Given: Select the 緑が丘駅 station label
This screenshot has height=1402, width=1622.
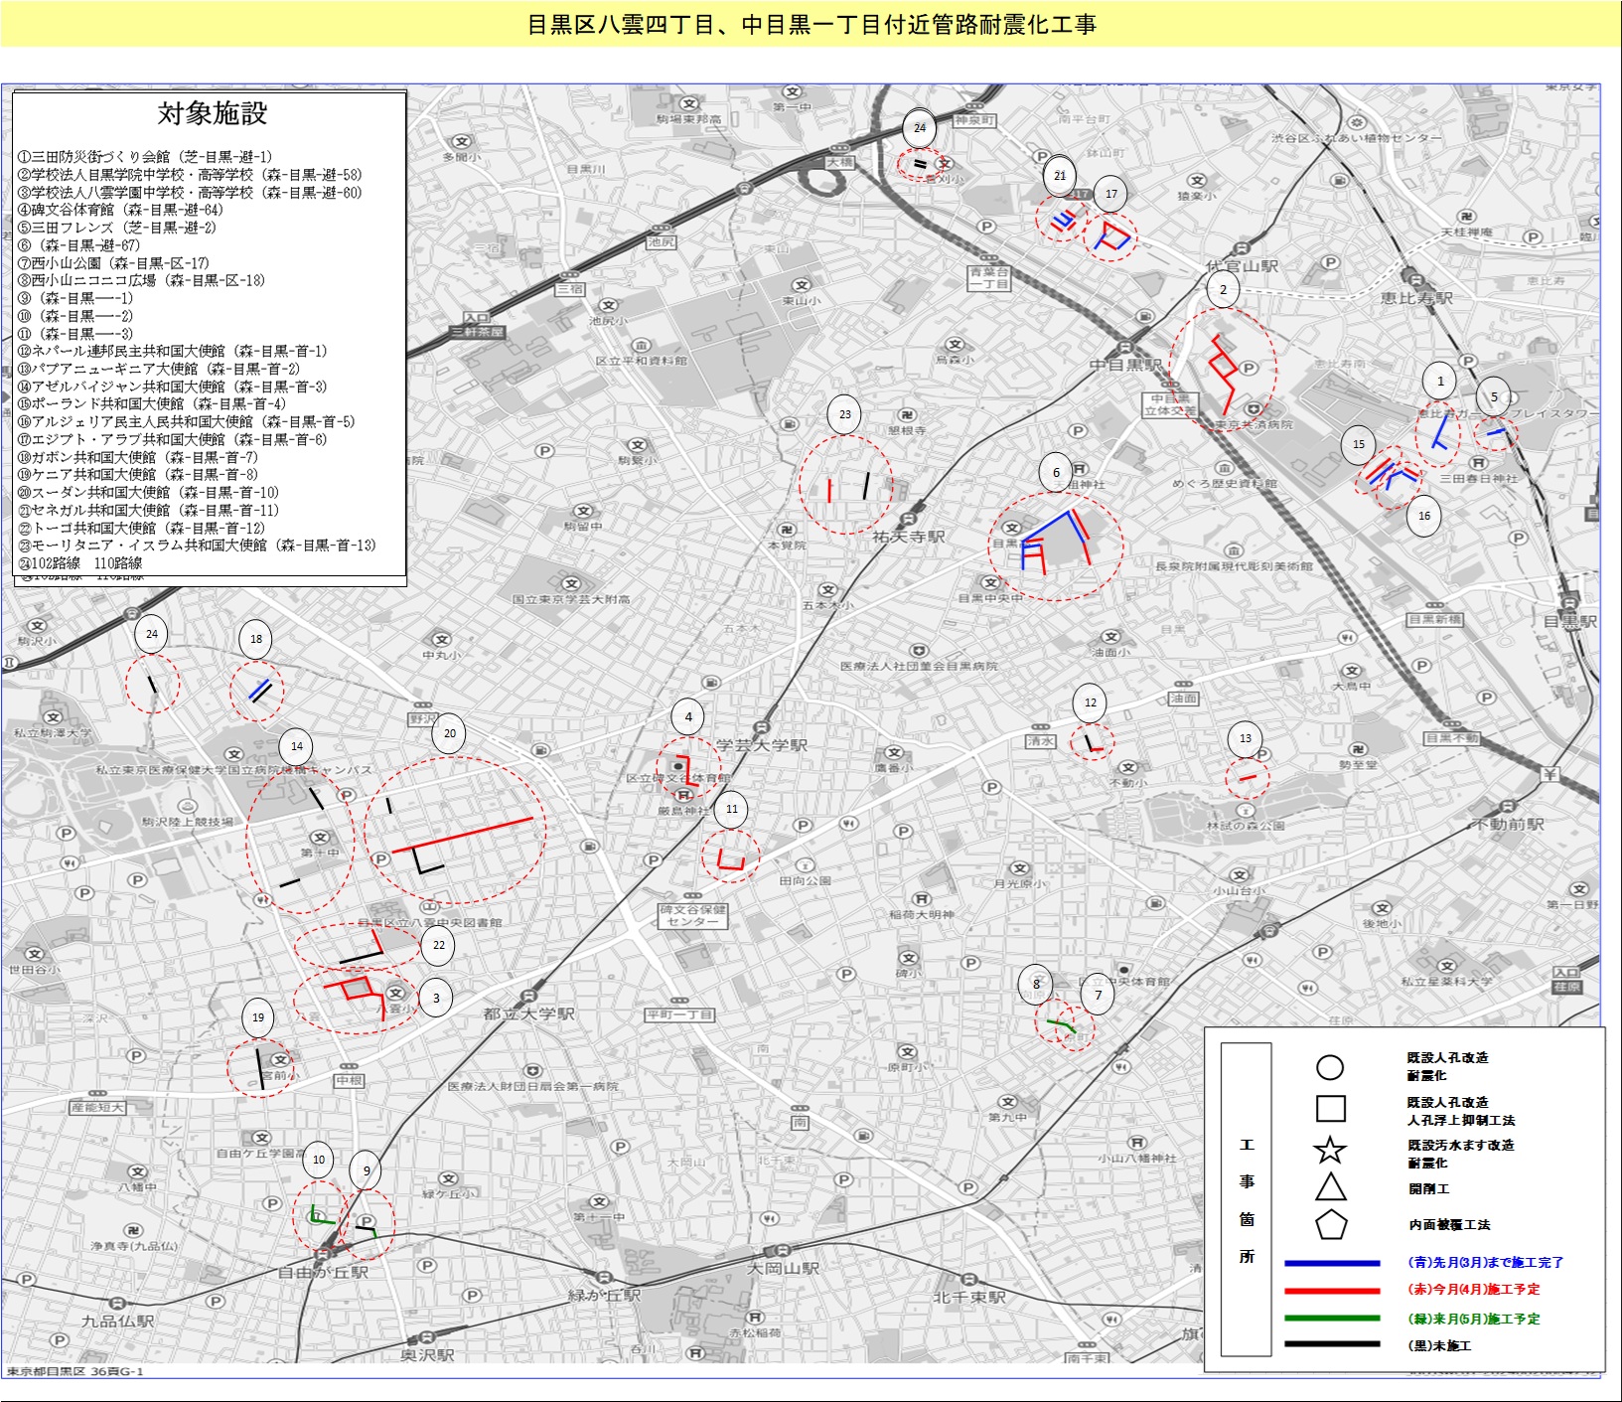Looking at the screenshot, I should (x=605, y=1296).
